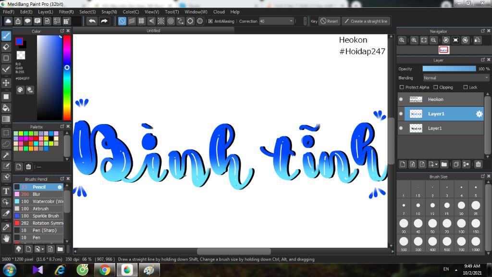
Task: Select the Bucket fill tool
Action: tap(6, 108)
